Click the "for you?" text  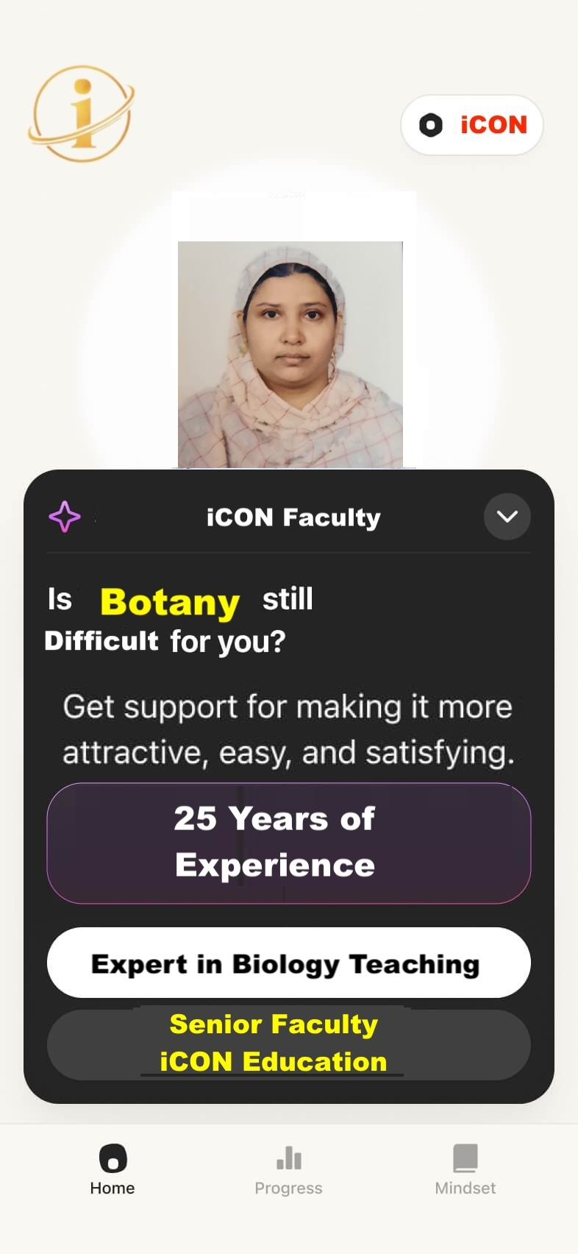tap(228, 642)
